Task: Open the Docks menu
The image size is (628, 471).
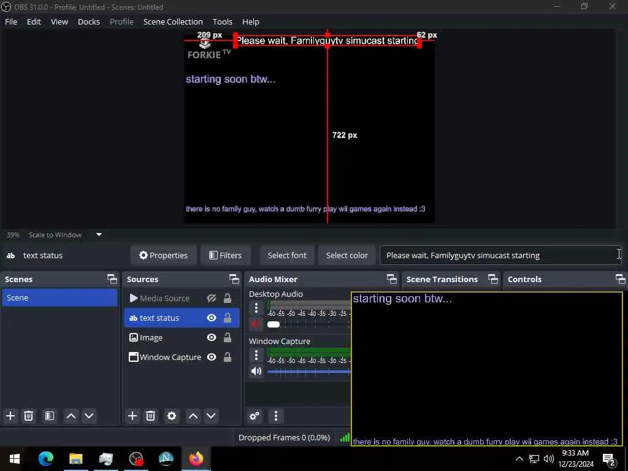Action: click(88, 21)
